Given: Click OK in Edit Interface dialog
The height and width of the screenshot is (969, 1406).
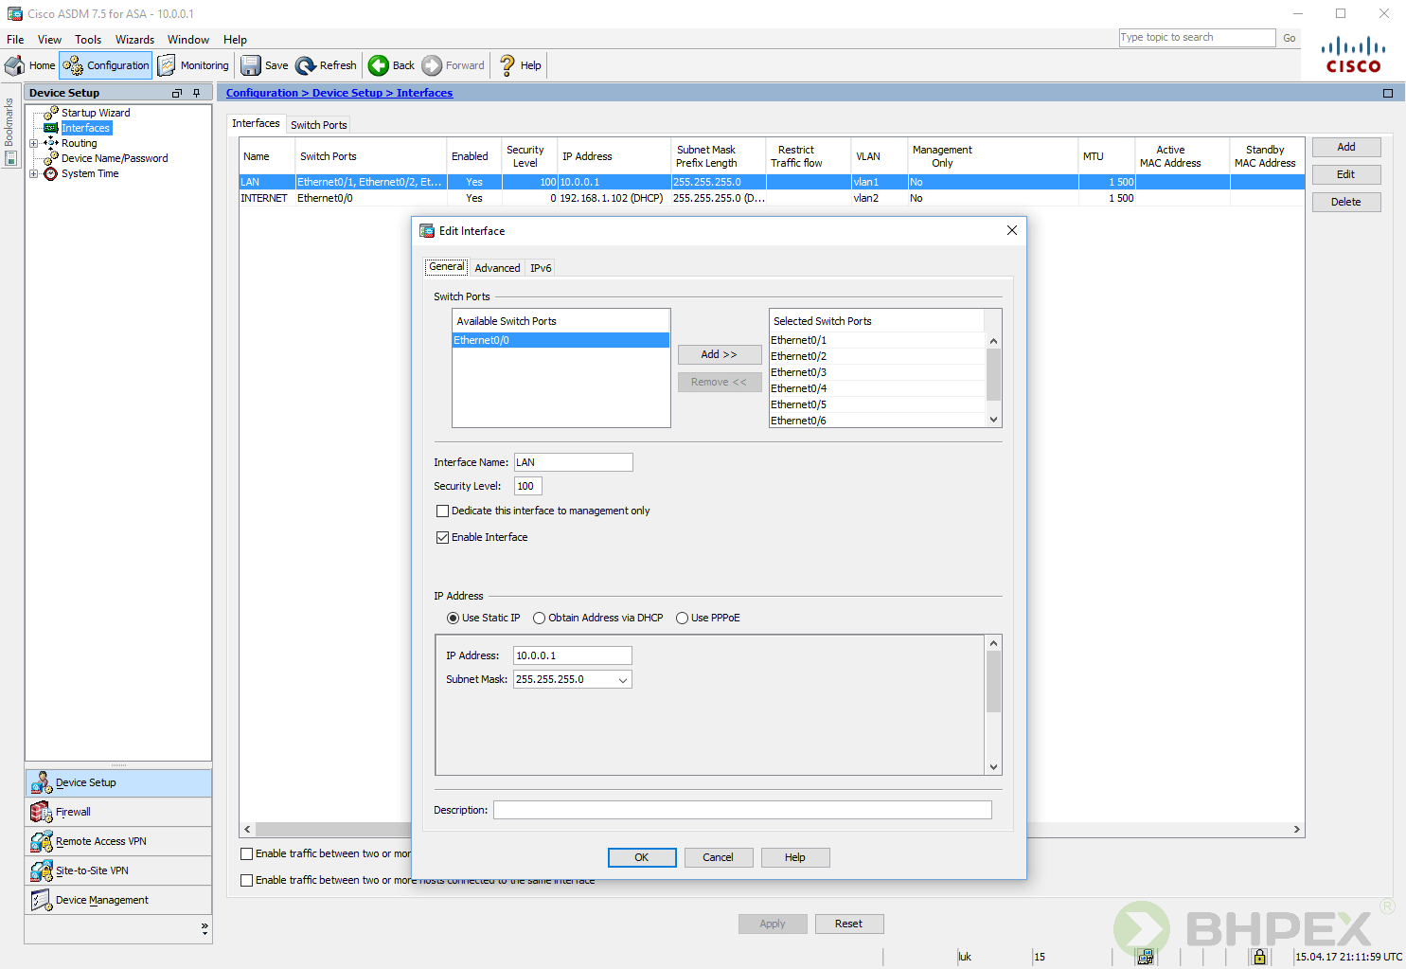Looking at the screenshot, I should (642, 857).
